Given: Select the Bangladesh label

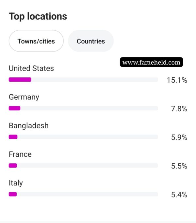Looking at the screenshot, I should coord(29,126).
